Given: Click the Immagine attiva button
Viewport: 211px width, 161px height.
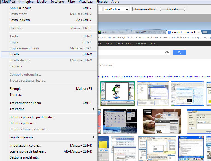Looking at the screenshot, I should click(x=145, y=9).
